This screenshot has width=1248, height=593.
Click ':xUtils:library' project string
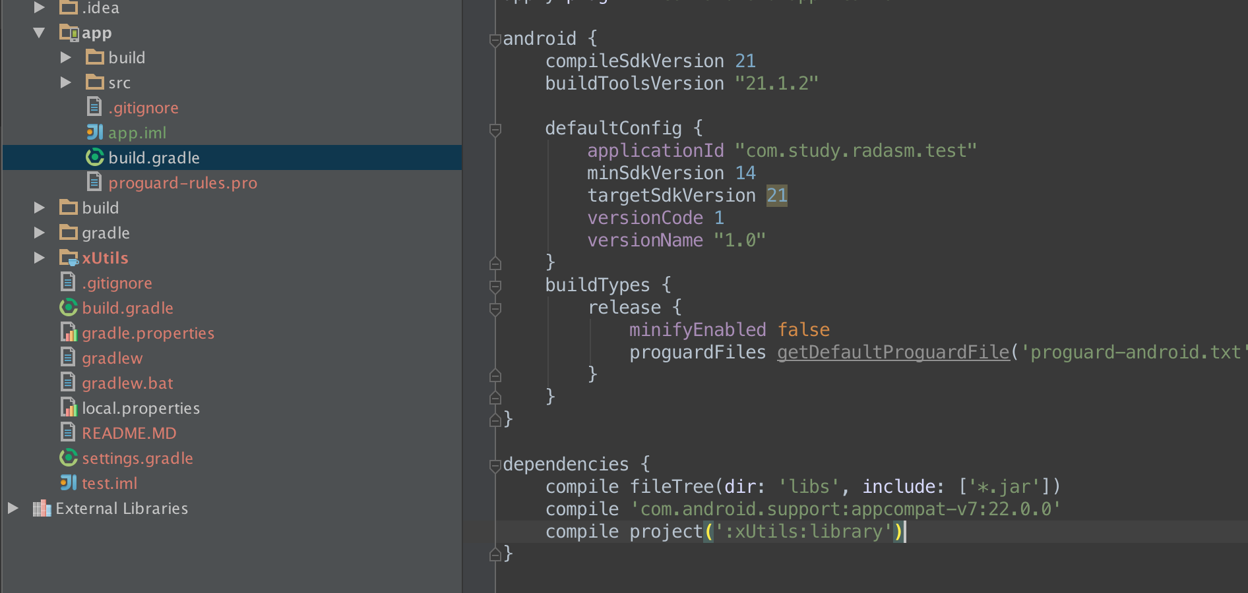[x=803, y=532]
